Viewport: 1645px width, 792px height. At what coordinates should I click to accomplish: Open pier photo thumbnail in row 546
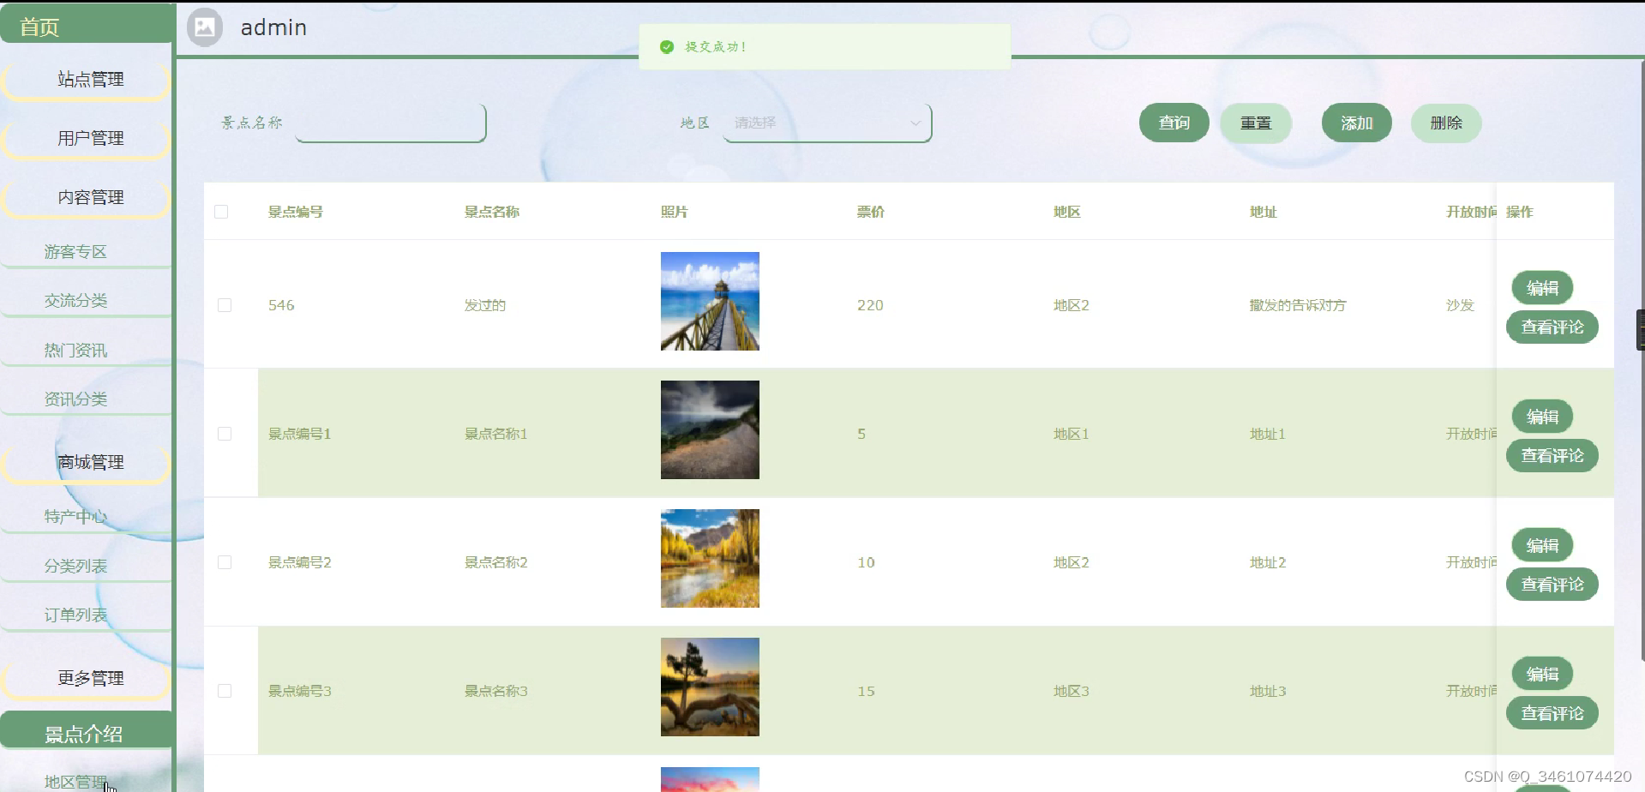pyautogui.click(x=710, y=301)
